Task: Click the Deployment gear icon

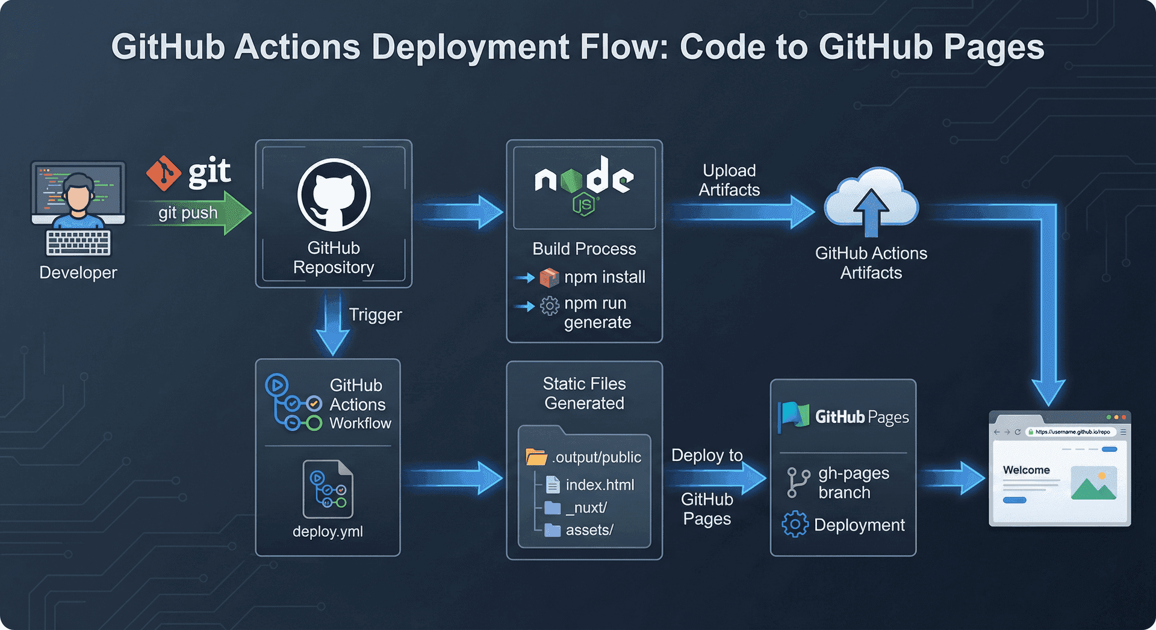Action: 795,524
